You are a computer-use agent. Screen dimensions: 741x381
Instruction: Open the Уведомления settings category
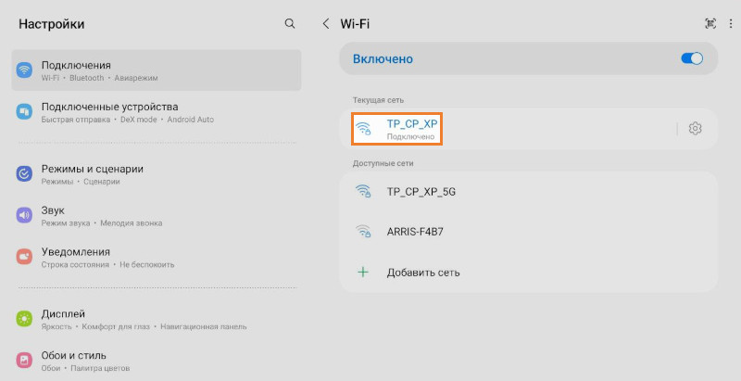156,257
